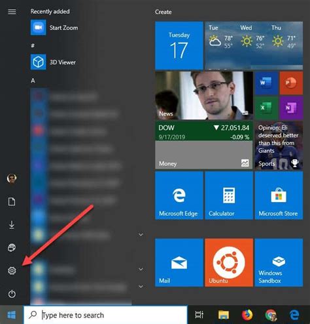The height and width of the screenshot is (324, 310).
Task: Open the Microsoft Store tile
Action: click(279, 195)
